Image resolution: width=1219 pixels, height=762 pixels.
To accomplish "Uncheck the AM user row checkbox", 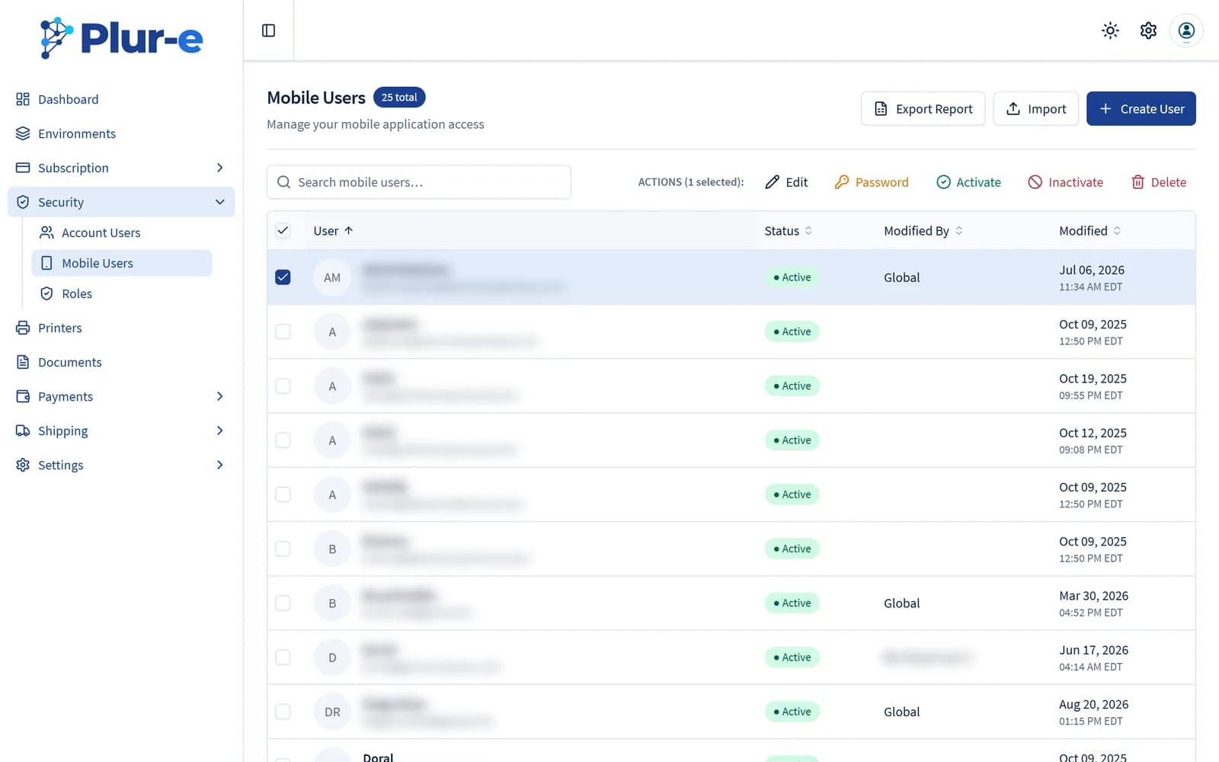I will [283, 277].
